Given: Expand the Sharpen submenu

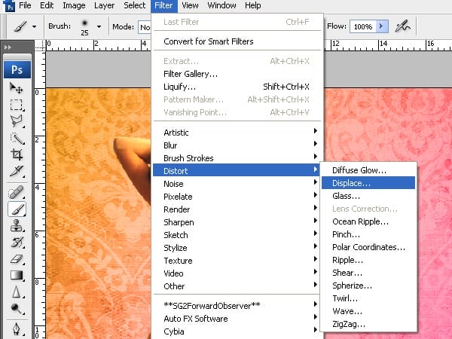Looking at the screenshot, I should [x=237, y=222].
